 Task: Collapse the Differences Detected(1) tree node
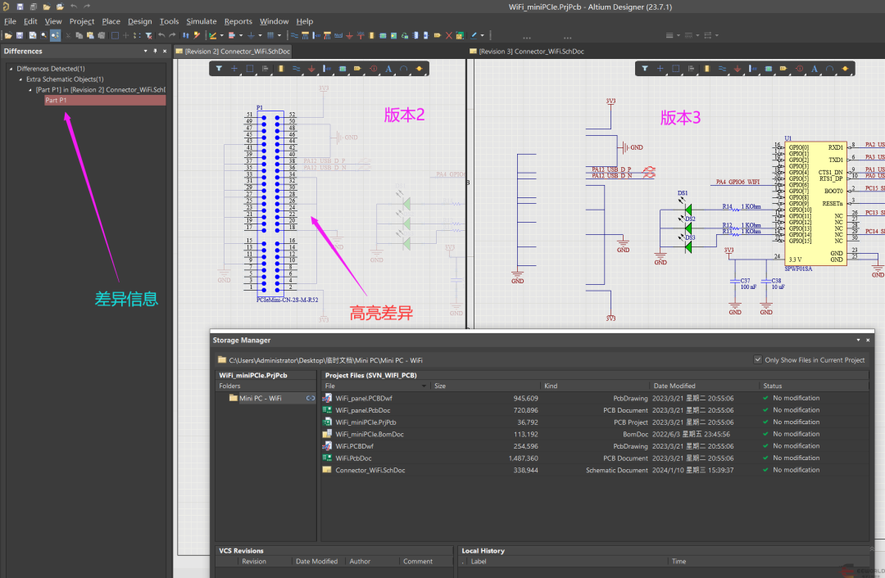pos(11,69)
